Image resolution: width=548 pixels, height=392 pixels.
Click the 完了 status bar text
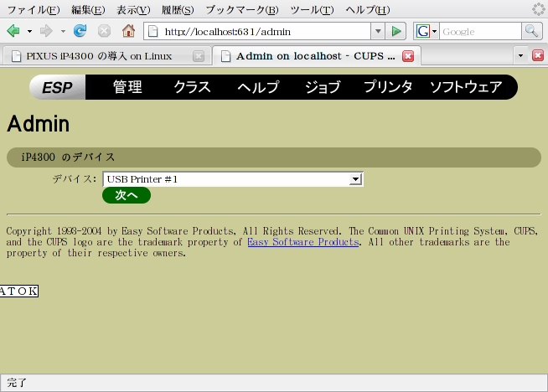point(17,383)
